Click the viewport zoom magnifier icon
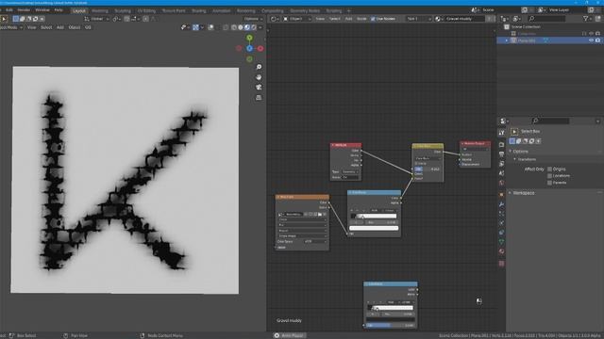This screenshot has width=604, height=339. (x=259, y=67)
